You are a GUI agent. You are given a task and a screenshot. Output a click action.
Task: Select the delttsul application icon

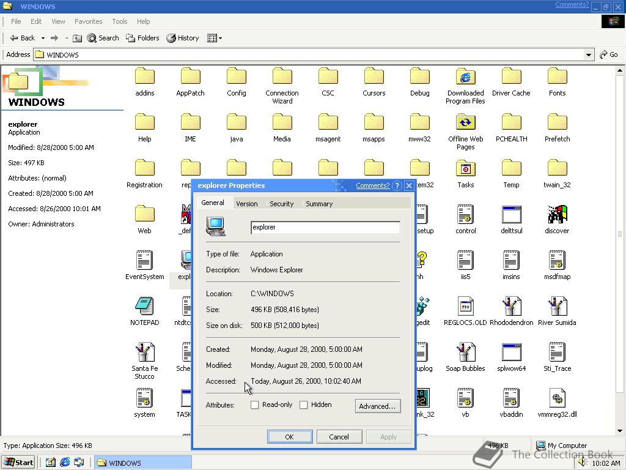point(512,214)
